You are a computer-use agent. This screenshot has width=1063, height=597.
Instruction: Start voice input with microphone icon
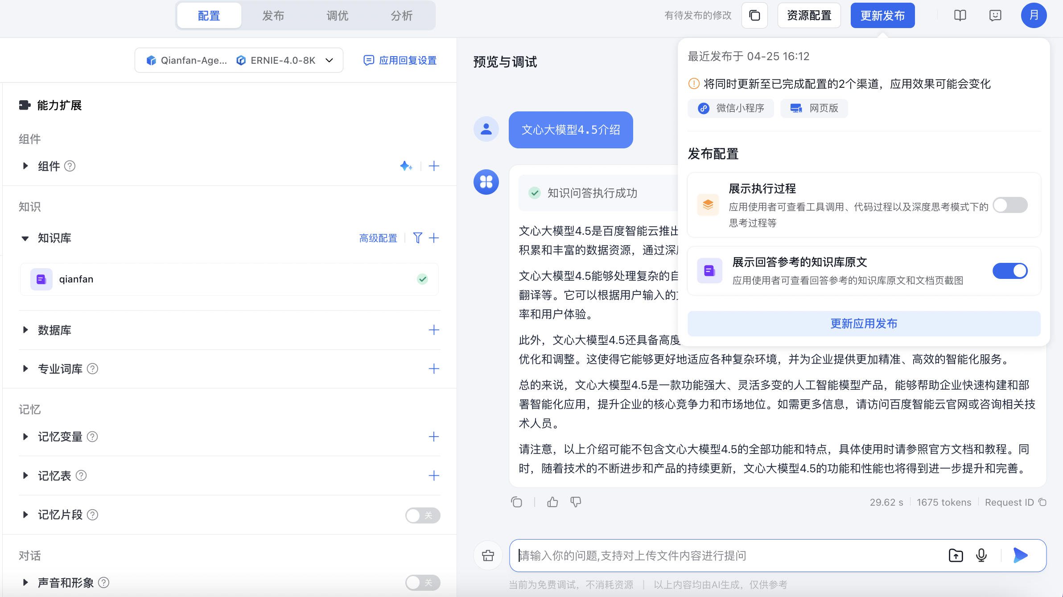coord(981,556)
